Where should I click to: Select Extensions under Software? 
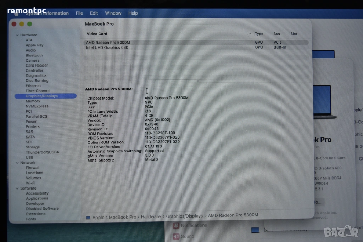[36, 214]
